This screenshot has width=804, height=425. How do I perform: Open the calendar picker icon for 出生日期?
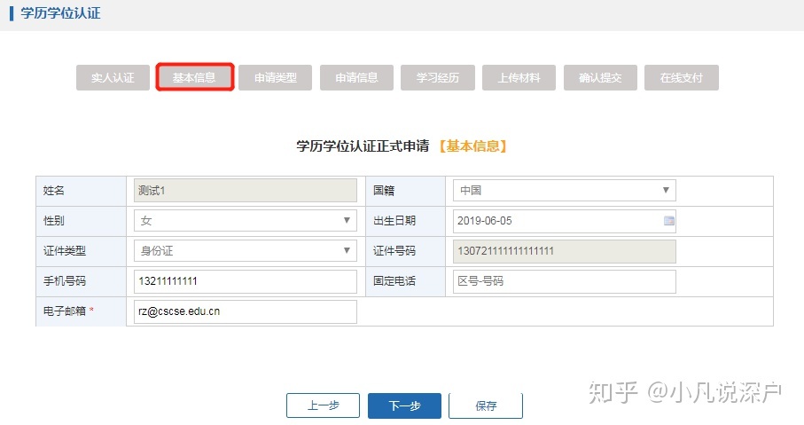click(668, 221)
